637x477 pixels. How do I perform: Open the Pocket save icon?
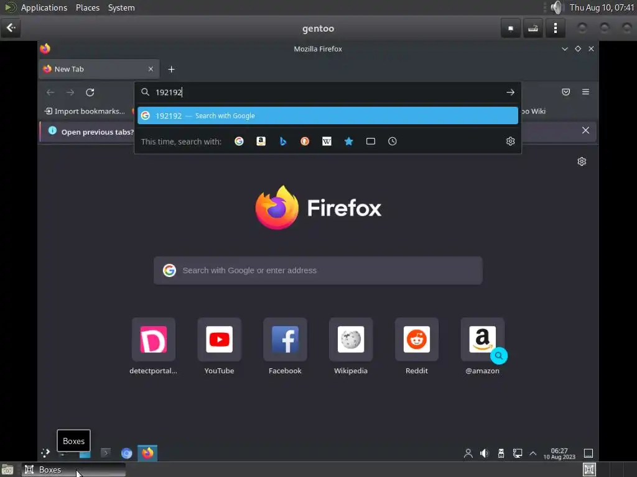click(565, 92)
